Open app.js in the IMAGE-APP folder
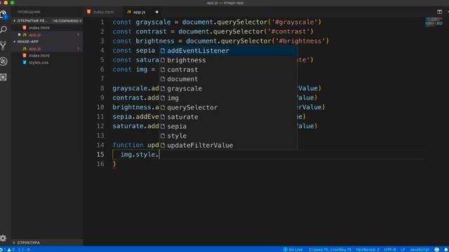449x252 pixels. (x=34, y=48)
